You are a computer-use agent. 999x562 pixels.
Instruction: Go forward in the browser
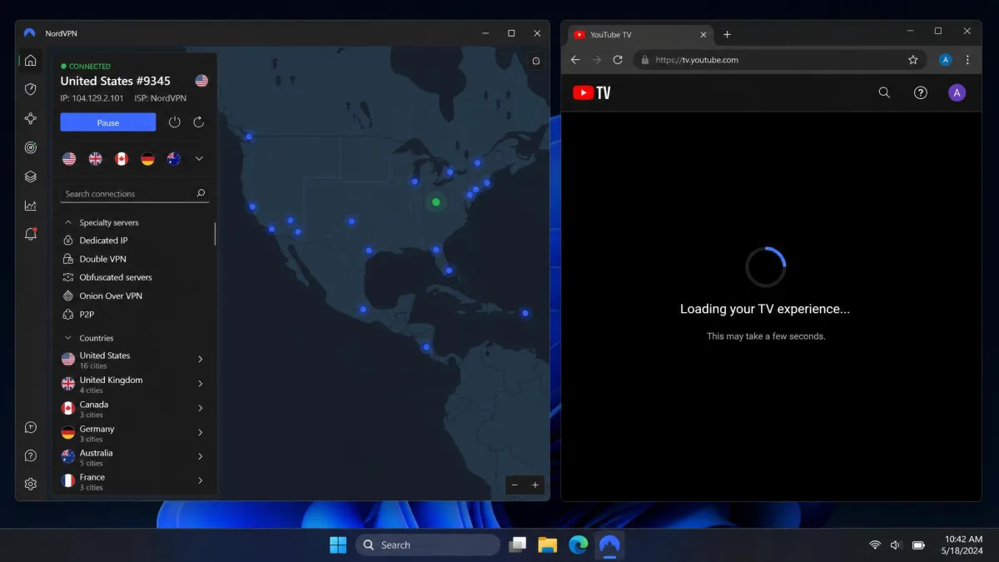(596, 60)
